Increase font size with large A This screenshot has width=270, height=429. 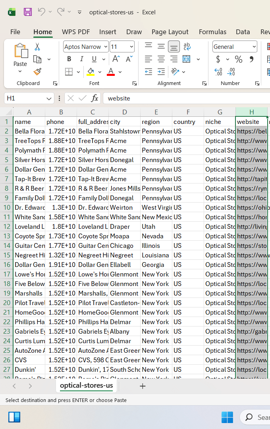point(116,59)
